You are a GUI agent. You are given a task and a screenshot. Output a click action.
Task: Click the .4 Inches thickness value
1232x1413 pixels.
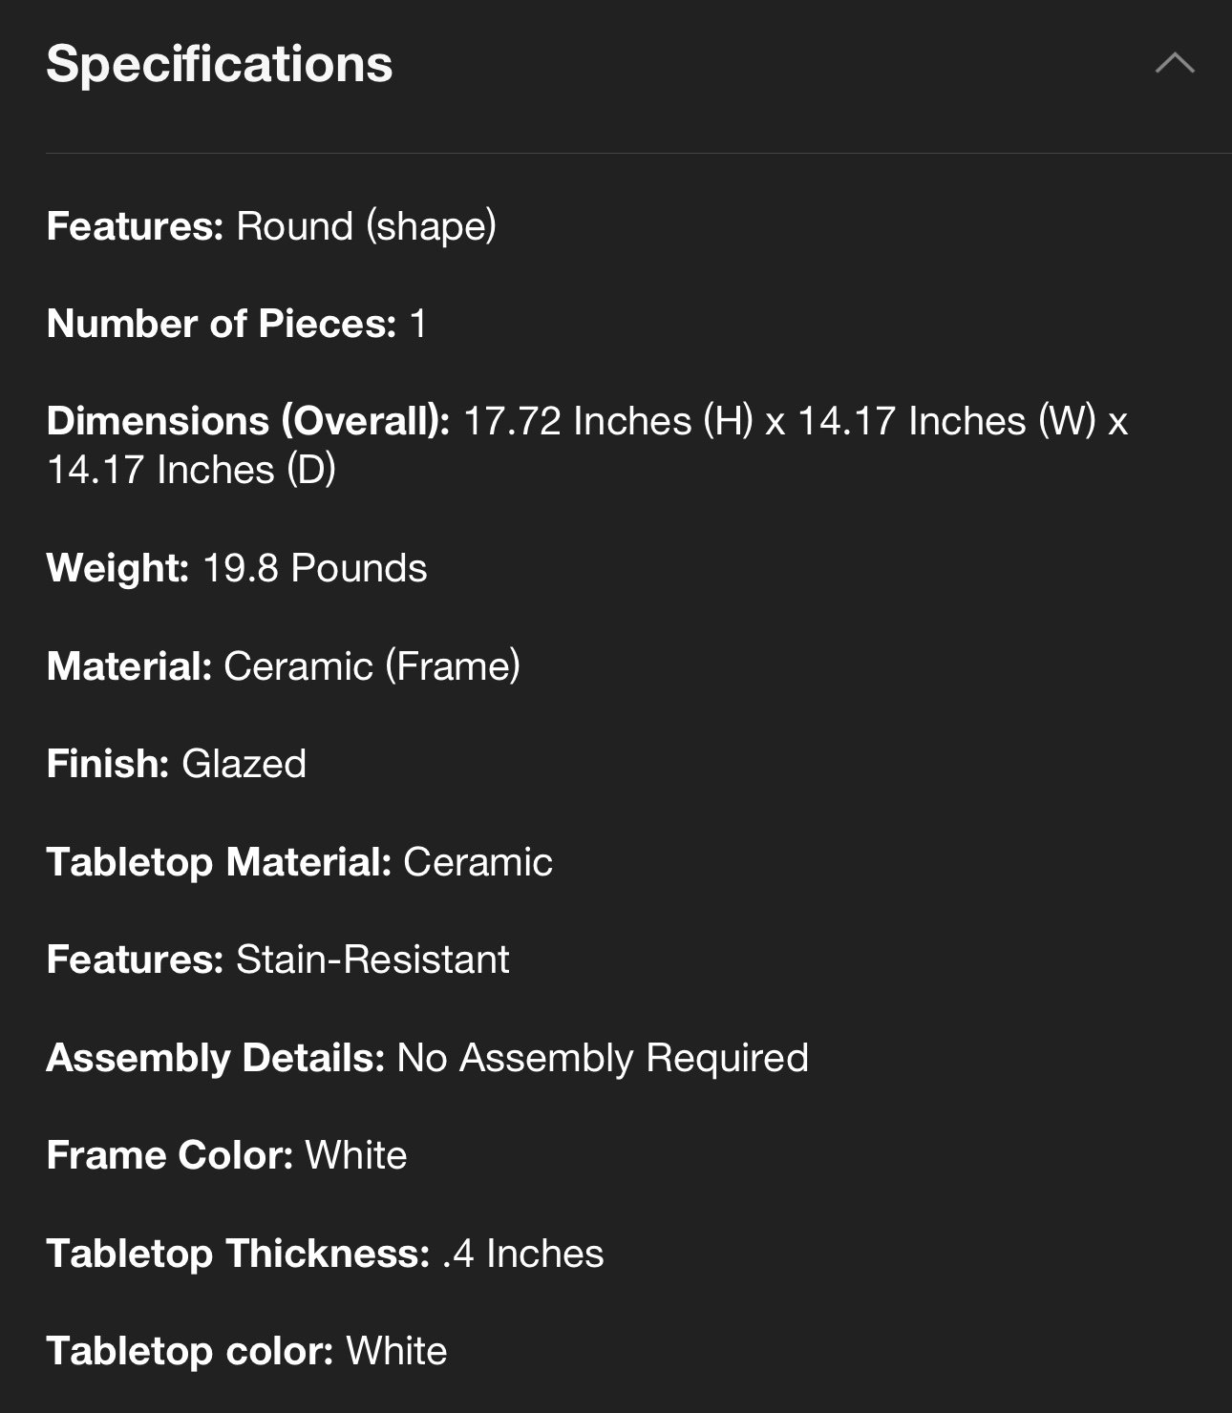pos(523,1254)
